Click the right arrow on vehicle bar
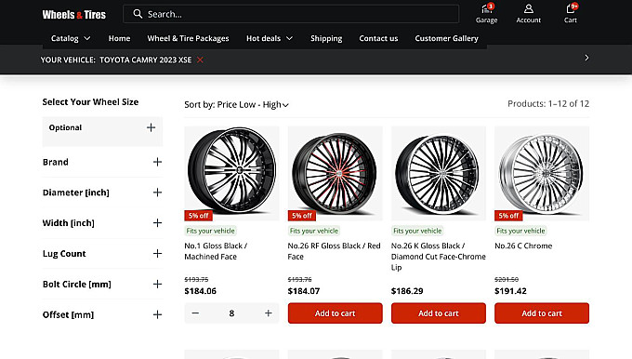632x359 pixels. tap(586, 58)
